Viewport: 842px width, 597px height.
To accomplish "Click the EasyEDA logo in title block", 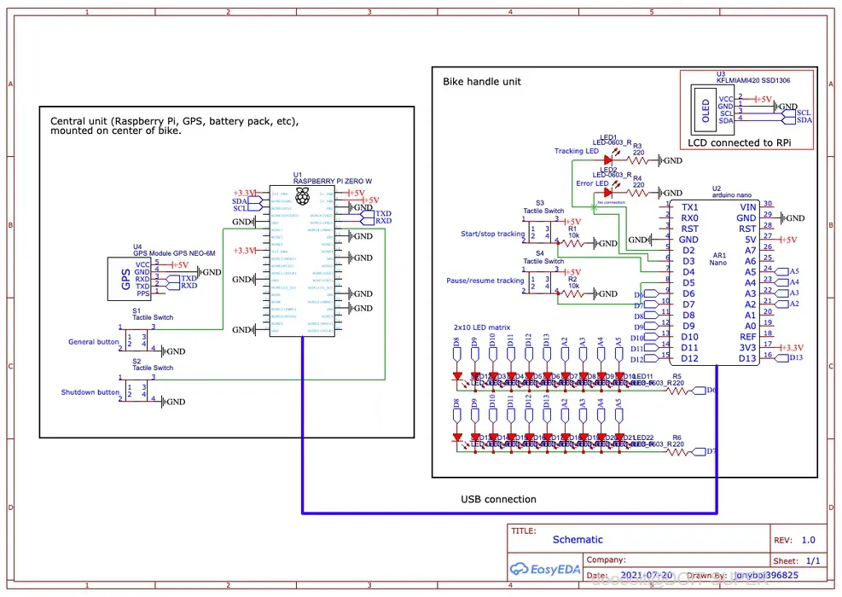I will point(545,569).
